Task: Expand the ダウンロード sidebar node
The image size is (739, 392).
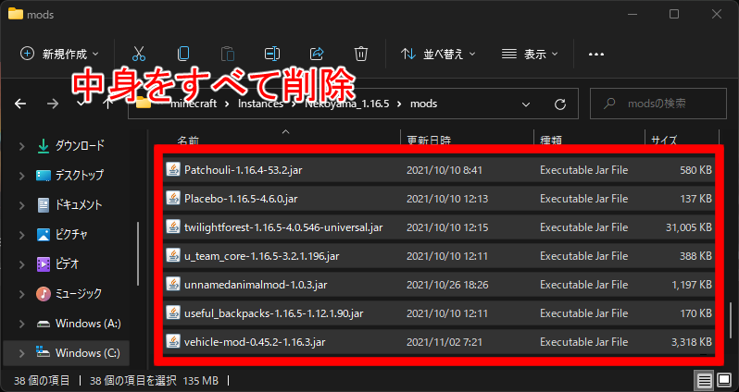Action: 21,146
